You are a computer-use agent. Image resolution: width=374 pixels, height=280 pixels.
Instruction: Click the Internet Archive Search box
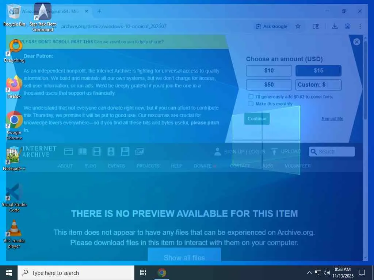pos(332,152)
